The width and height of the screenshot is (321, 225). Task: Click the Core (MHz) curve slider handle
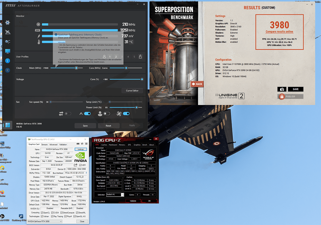126,68
